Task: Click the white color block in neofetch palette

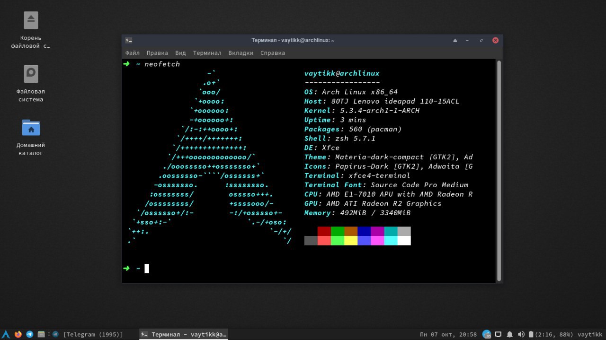Action: point(404,240)
